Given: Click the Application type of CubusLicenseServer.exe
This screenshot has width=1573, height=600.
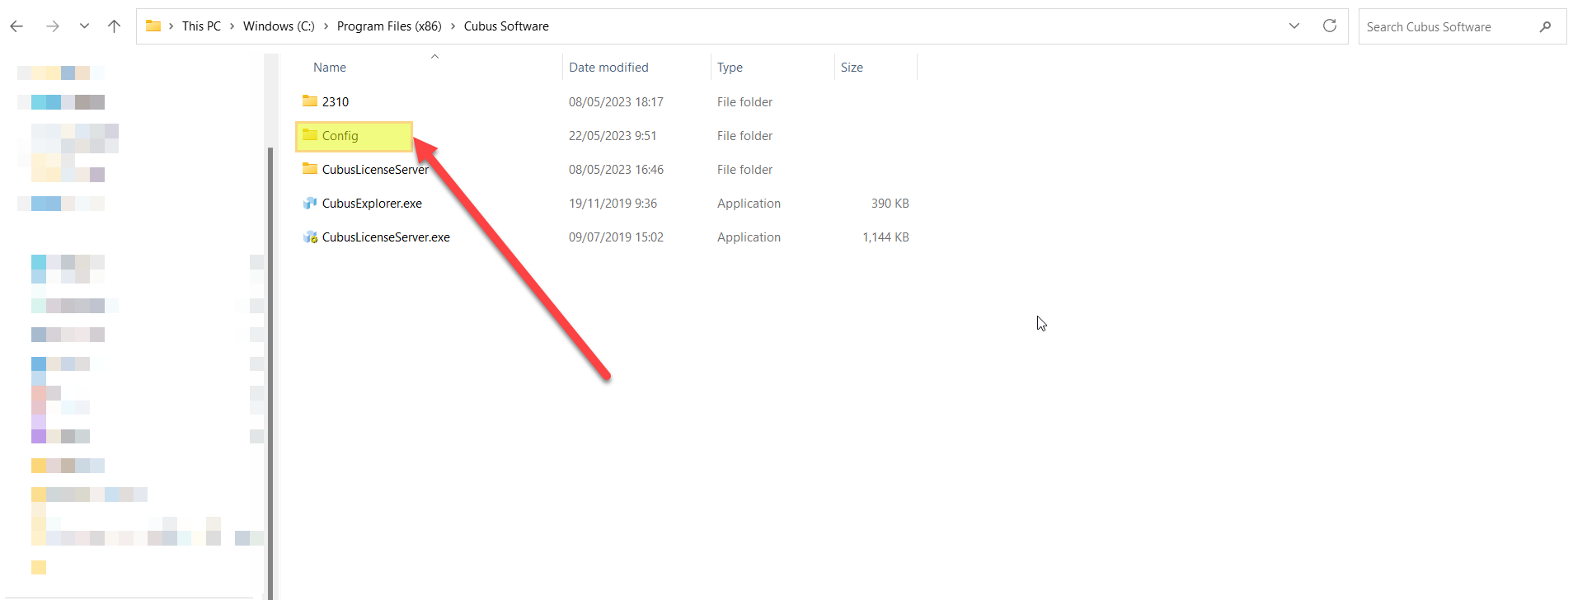Looking at the screenshot, I should point(749,237).
